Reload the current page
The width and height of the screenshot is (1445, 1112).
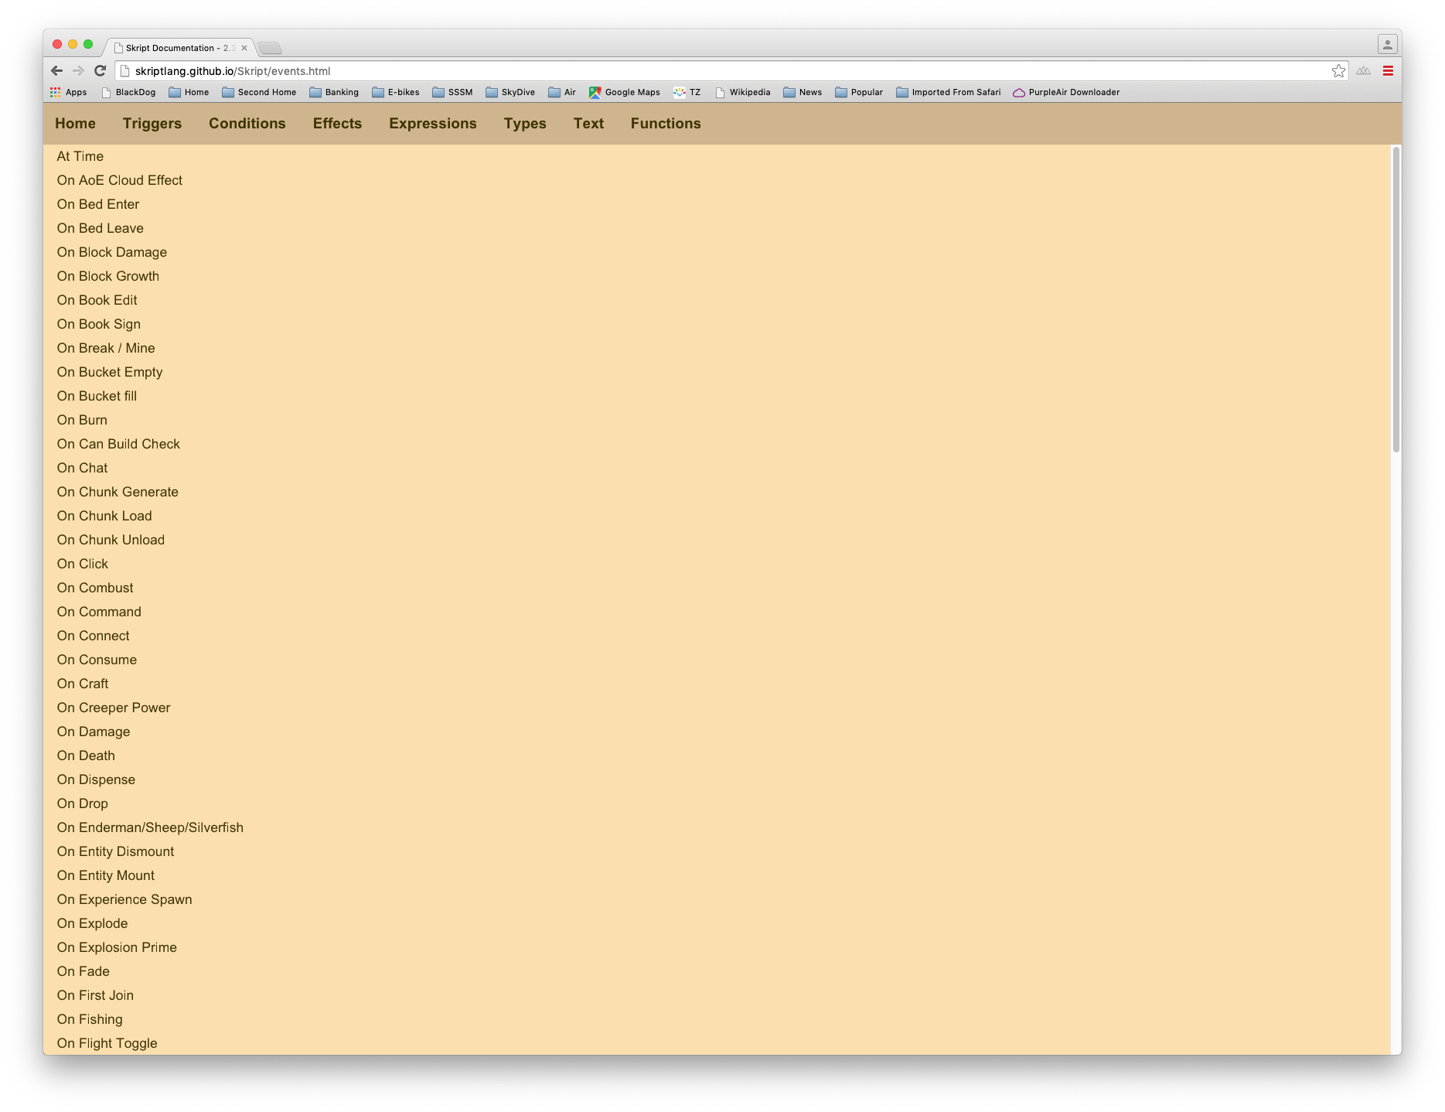[x=101, y=70]
